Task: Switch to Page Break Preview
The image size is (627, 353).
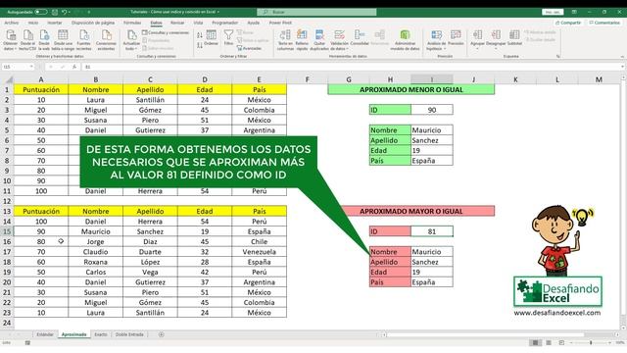Action: 561,343
